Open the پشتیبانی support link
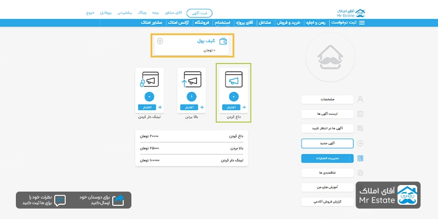The image size is (438, 219). 125,12
